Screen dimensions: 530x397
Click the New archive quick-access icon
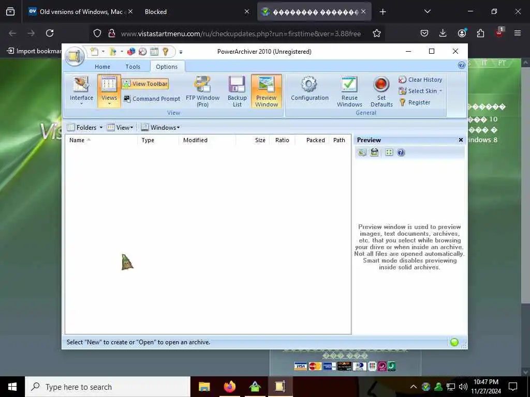click(94, 52)
